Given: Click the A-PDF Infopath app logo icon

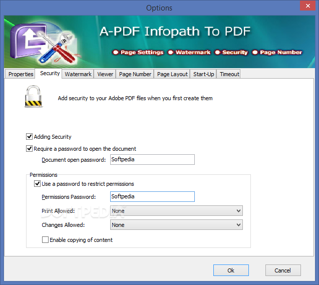Looking at the screenshot, I should click(x=44, y=43).
